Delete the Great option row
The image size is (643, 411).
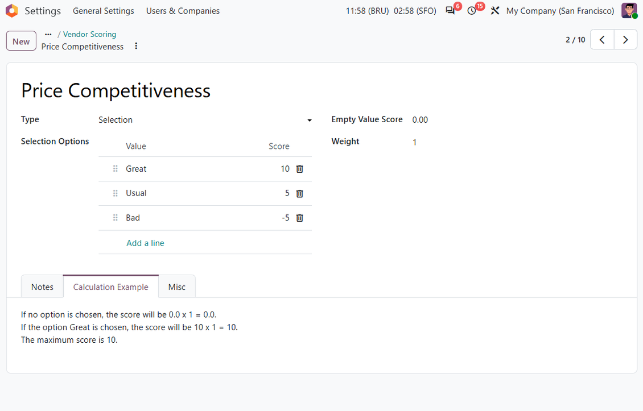click(300, 169)
